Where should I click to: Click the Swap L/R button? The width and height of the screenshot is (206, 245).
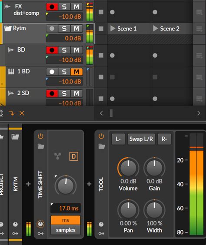click(141, 139)
